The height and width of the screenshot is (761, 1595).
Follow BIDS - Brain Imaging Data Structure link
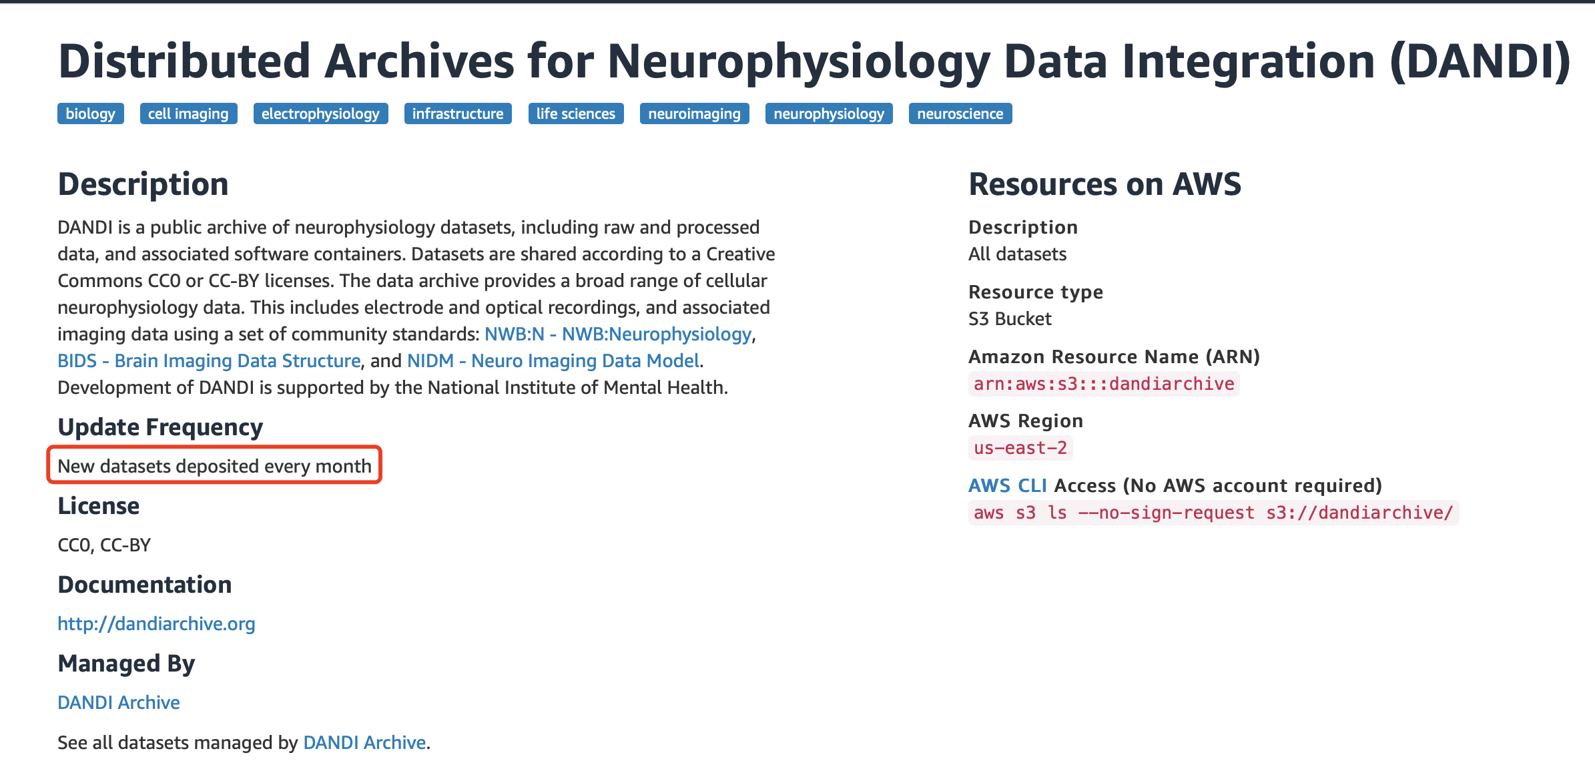point(209,360)
